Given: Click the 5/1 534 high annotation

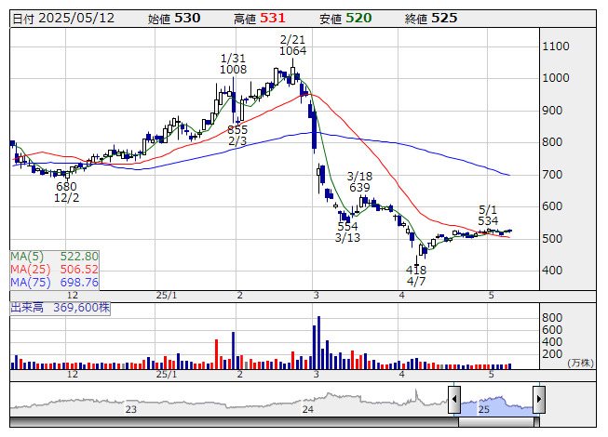Looking at the screenshot, I should coord(488,216).
